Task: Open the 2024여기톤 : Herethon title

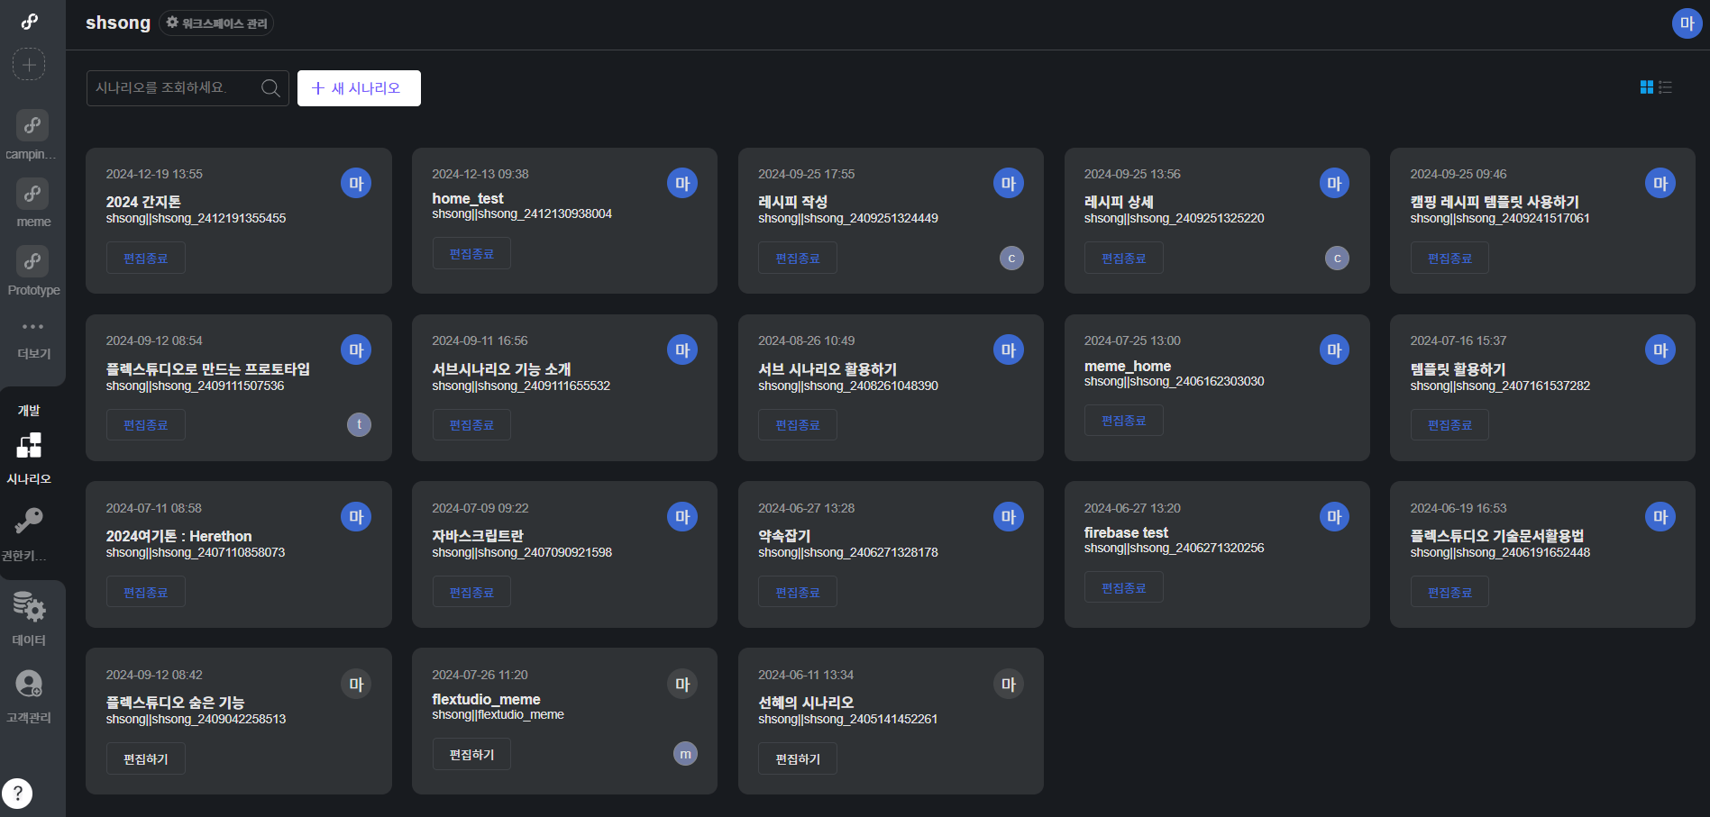Action: coord(178,536)
